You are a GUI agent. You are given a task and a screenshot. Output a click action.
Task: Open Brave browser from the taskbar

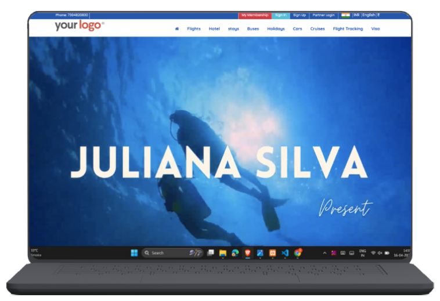point(248,253)
